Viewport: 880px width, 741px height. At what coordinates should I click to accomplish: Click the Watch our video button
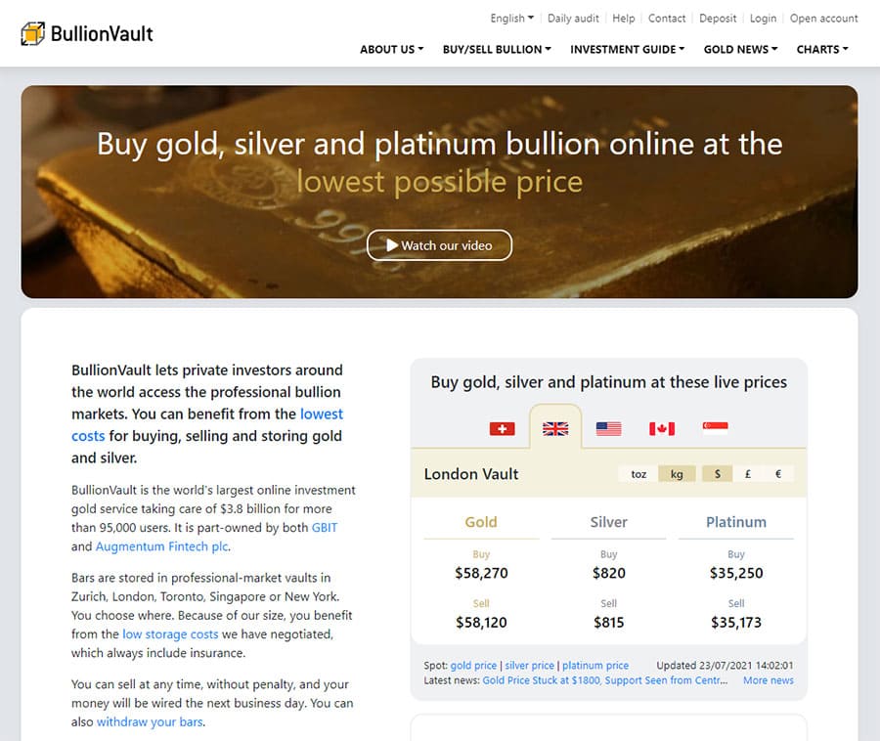(439, 245)
